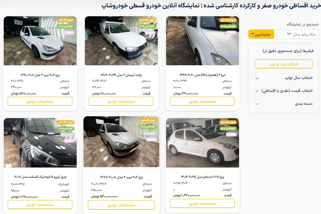This screenshot has height=214, width=321.
Task: Click the Tiba 2 (هاچبک) EX title link
Action: point(202,75)
